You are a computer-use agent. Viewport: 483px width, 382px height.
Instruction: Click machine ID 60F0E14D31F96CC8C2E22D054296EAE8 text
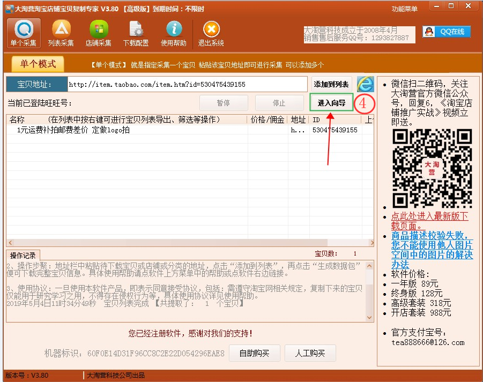coord(156,354)
